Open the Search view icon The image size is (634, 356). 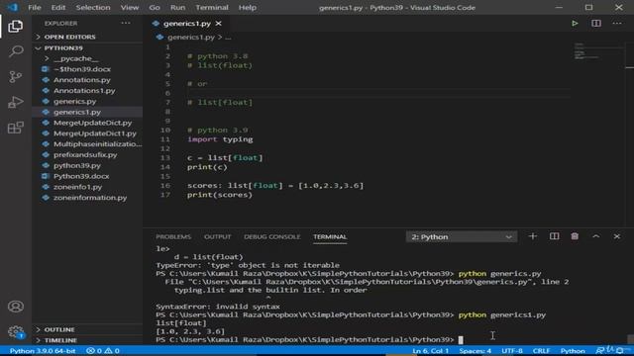pyautogui.click(x=16, y=51)
